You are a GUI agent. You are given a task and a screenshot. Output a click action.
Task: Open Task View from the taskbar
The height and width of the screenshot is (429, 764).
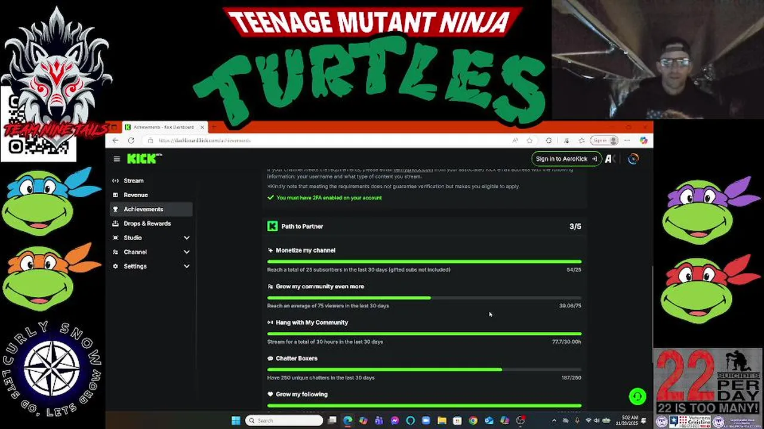tap(332, 421)
